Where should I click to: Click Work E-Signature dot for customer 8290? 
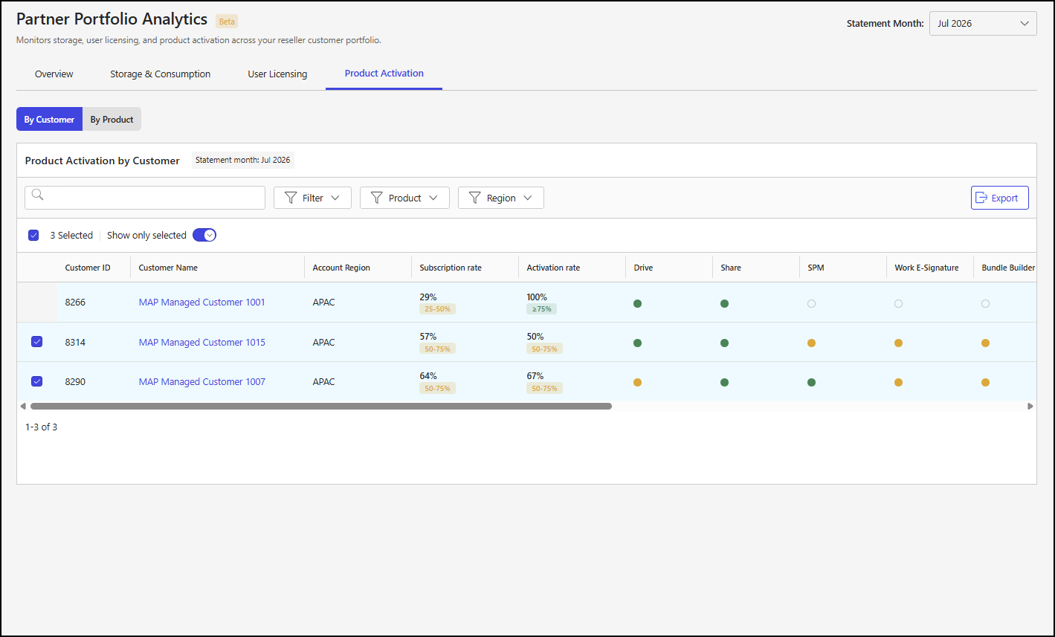[898, 382]
